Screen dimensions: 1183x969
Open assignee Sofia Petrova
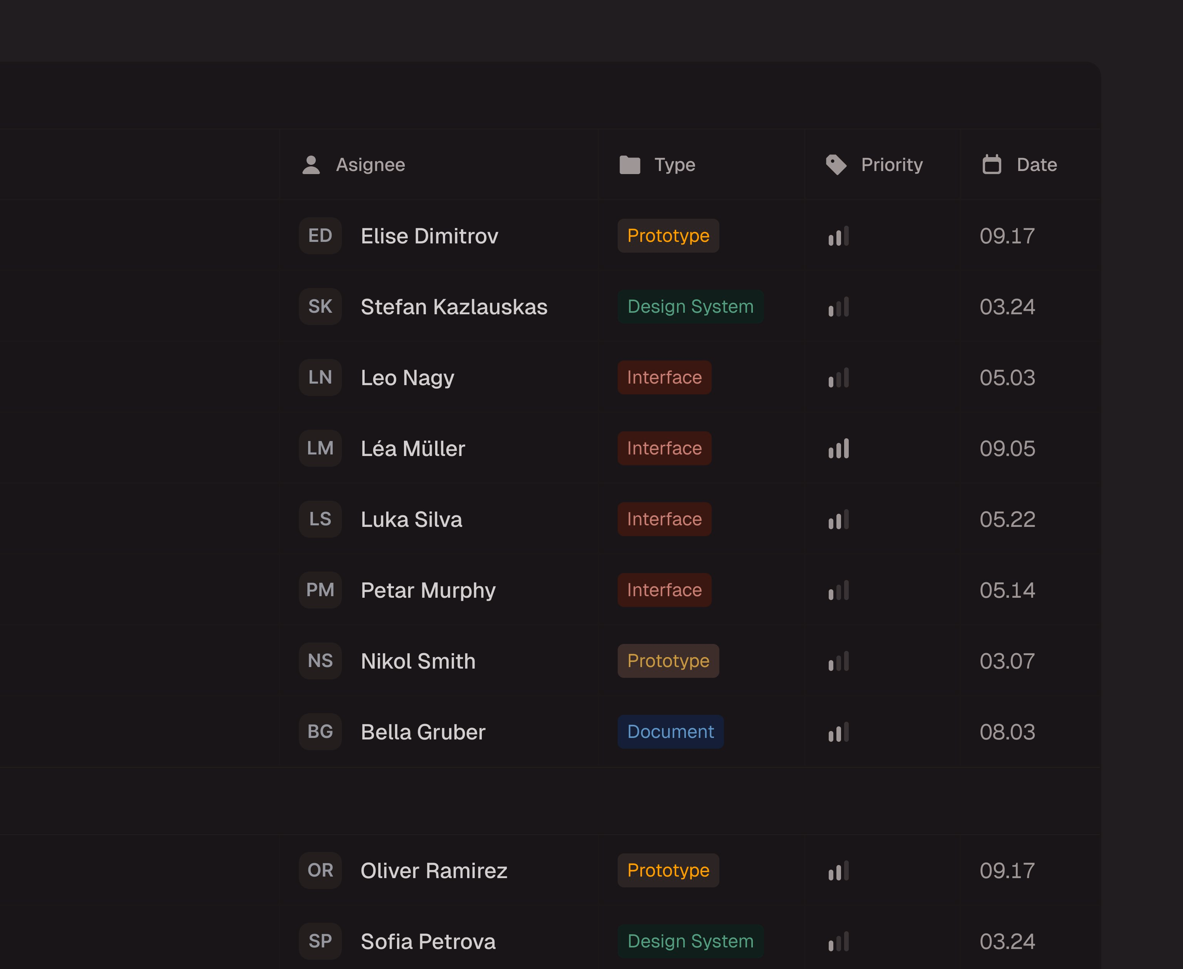pos(428,941)
